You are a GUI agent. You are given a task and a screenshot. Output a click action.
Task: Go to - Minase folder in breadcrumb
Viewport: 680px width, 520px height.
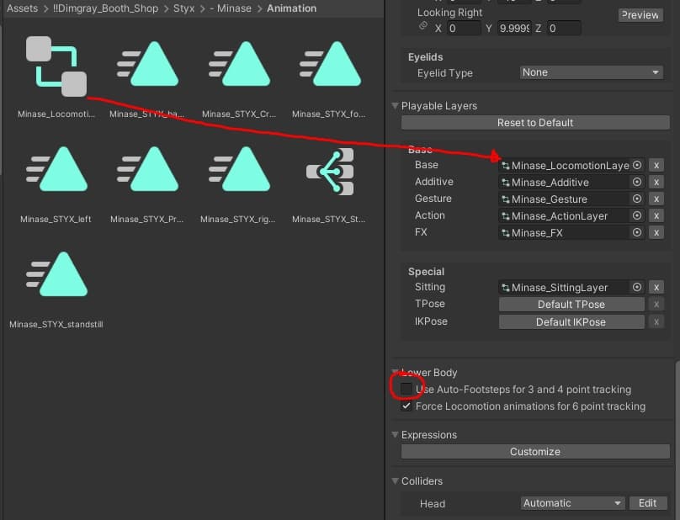[231, 8]
